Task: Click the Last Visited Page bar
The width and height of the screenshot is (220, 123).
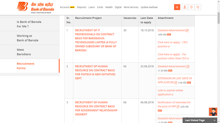Action: pyautogui.click(x=200, y=120)
